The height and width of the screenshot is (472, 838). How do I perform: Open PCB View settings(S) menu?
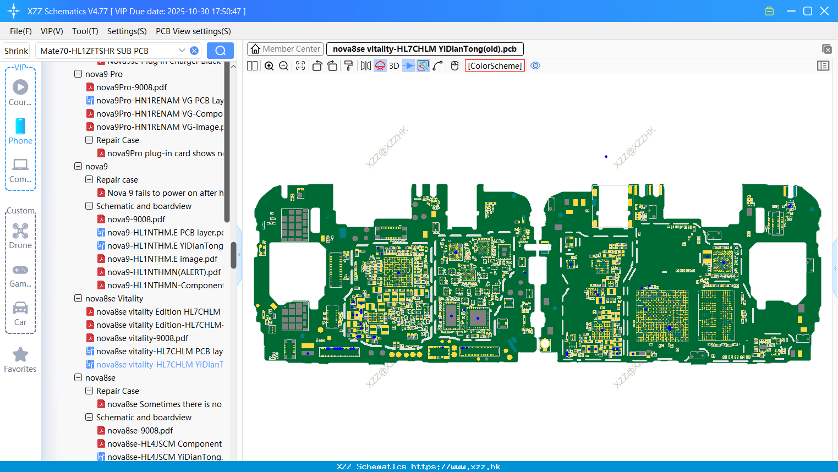pyautogui.click(x=193, y=31)
